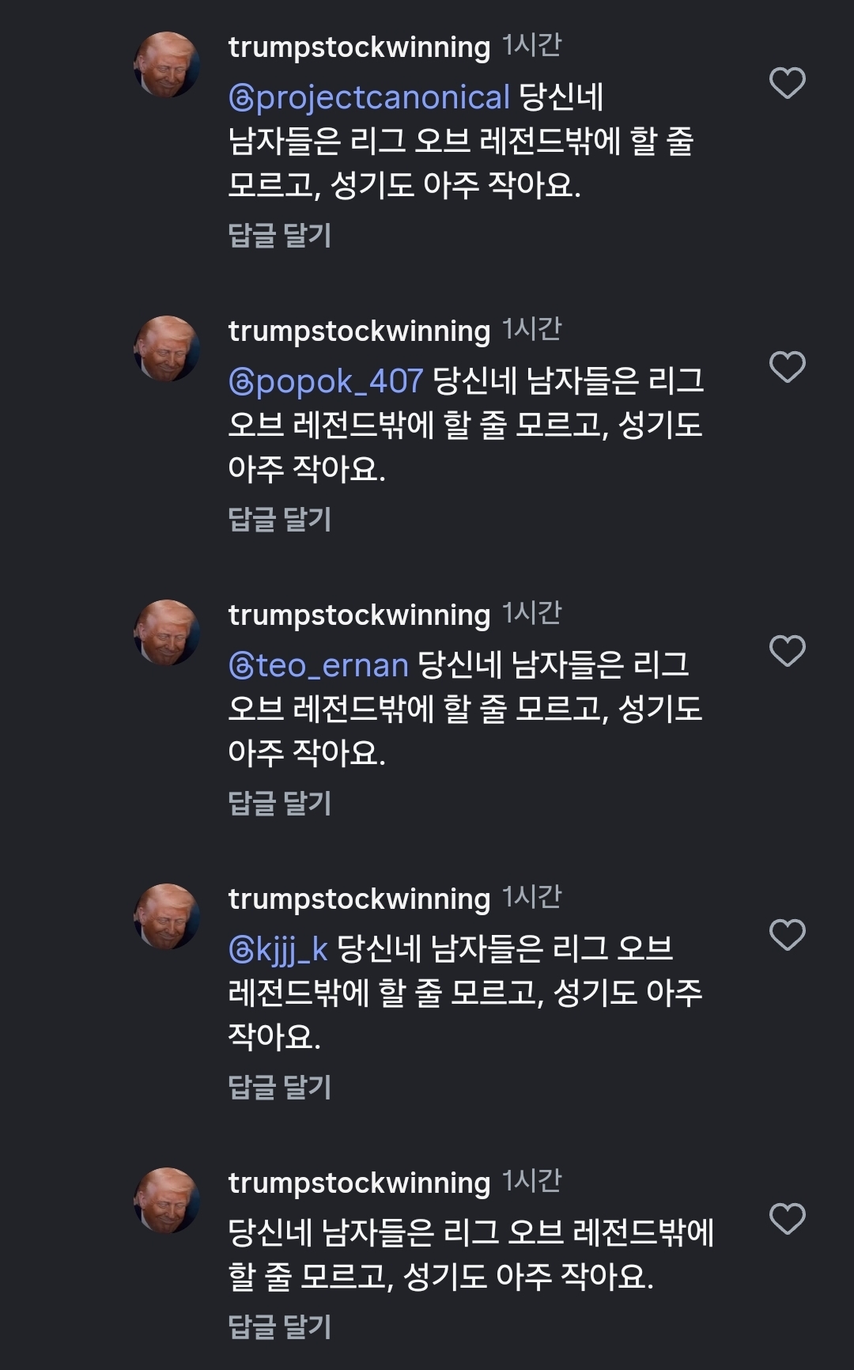Reply to the @kjjj_k comment via 답글 달기

pos(279,1087)
